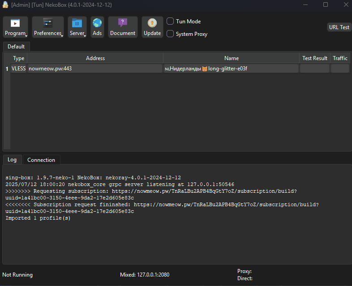This screenshot has height=286, width=352.
Task: Enable the Tun Mode checkbox
Action: click(170, 21)
